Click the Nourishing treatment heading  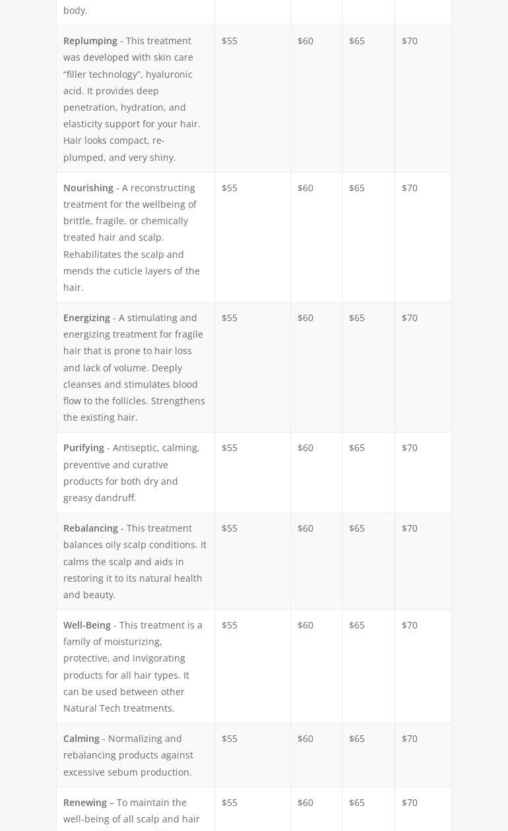[x=88, y=188]
